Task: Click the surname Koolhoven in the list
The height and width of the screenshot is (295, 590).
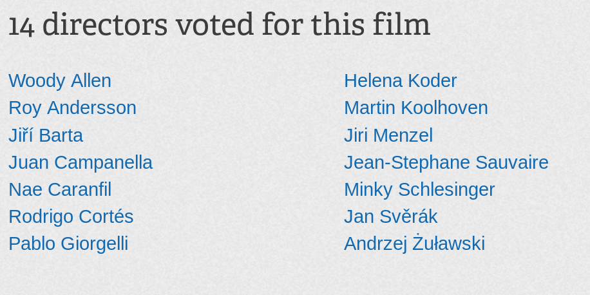Action: click(444, 108)
